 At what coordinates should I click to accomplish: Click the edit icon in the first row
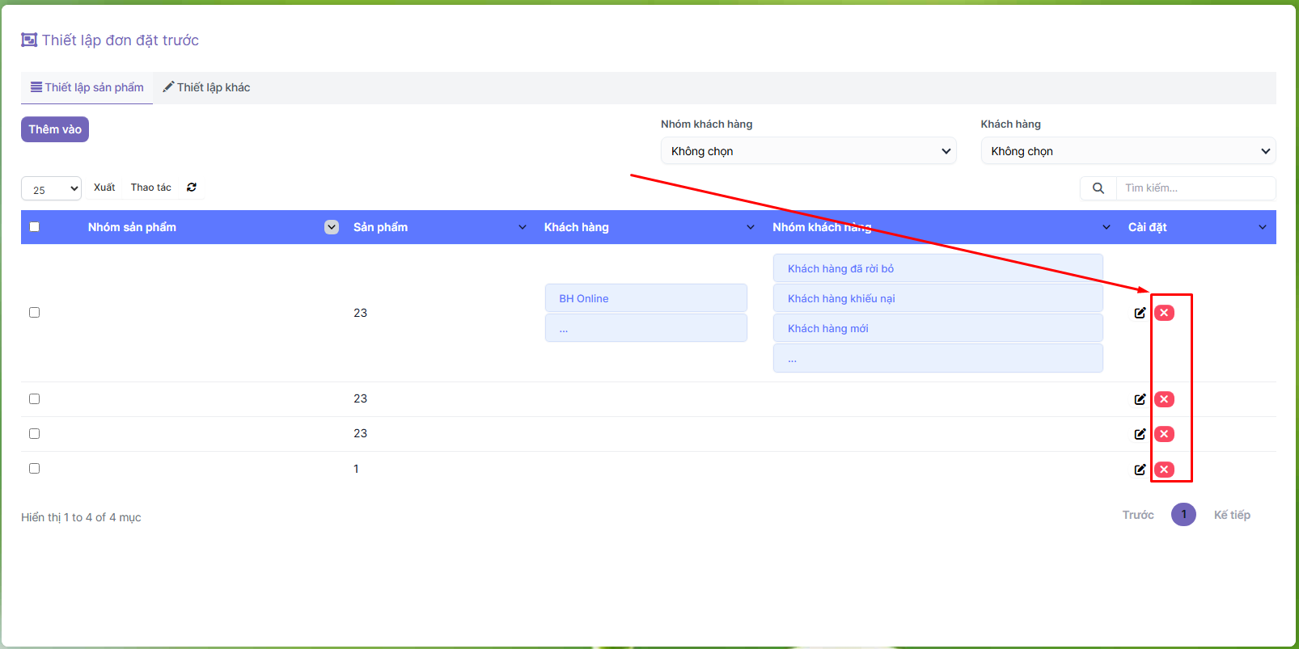pos(1140,313)
